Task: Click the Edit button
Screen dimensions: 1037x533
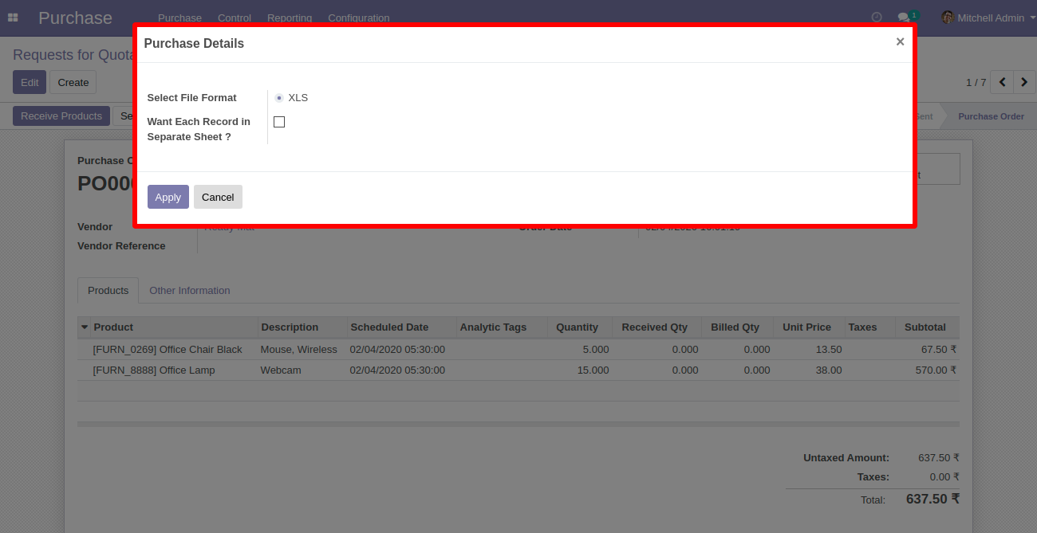Action: (x=30, y=82)
